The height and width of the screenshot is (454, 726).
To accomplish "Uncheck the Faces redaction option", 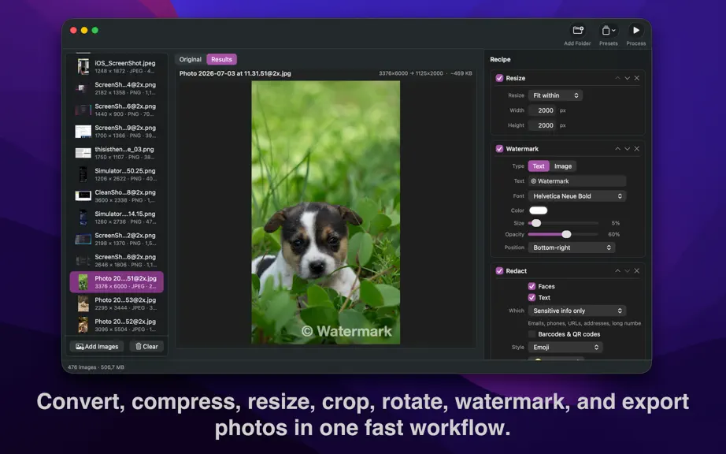I will pos(532,286).
